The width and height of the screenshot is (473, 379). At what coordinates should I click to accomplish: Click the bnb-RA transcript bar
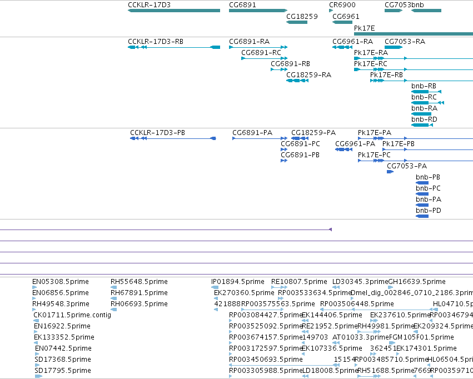click(x=421, y=114)
